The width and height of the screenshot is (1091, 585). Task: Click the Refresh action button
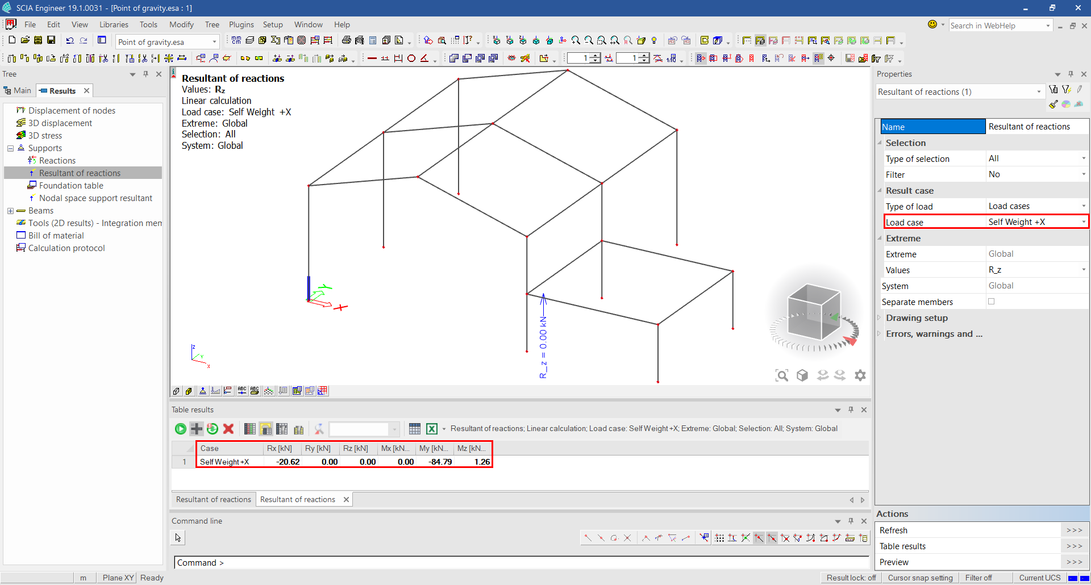click(x=1074, y=530)
